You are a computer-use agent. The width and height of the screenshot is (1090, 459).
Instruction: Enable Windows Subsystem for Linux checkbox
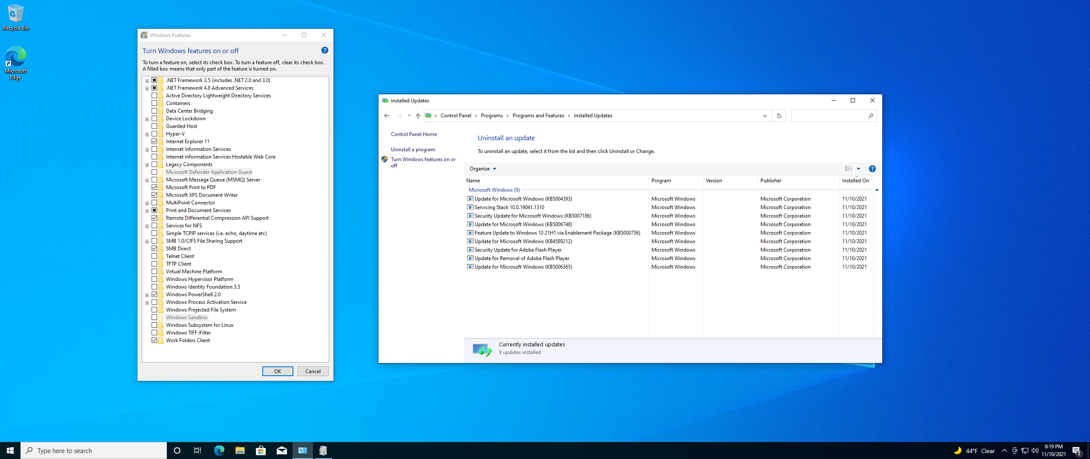tap(154, 325)
